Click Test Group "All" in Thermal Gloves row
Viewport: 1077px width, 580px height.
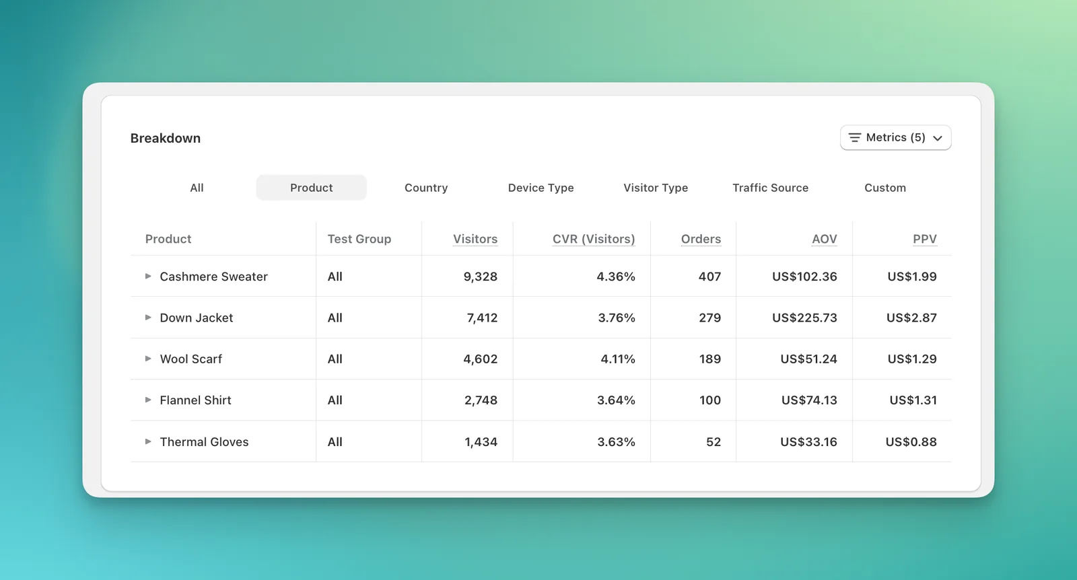tap(335, 441)
